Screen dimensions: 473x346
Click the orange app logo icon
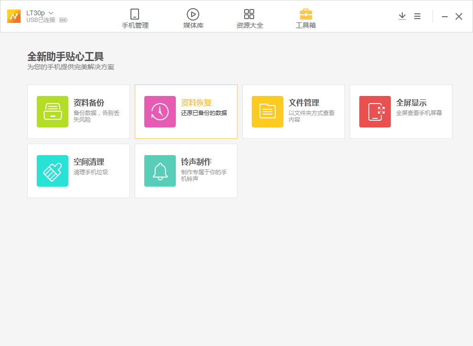point(14,16)
